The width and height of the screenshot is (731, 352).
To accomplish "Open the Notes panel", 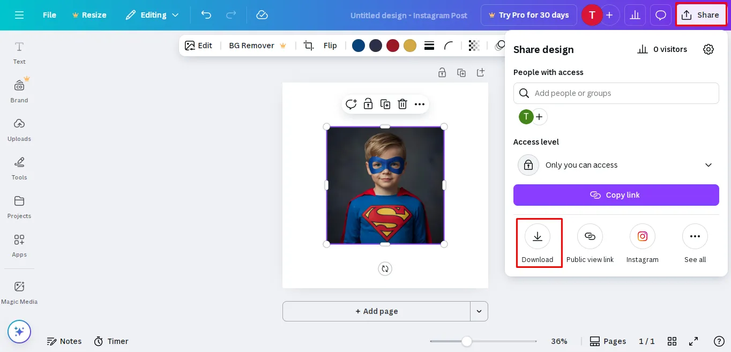I will pos(64,341).
